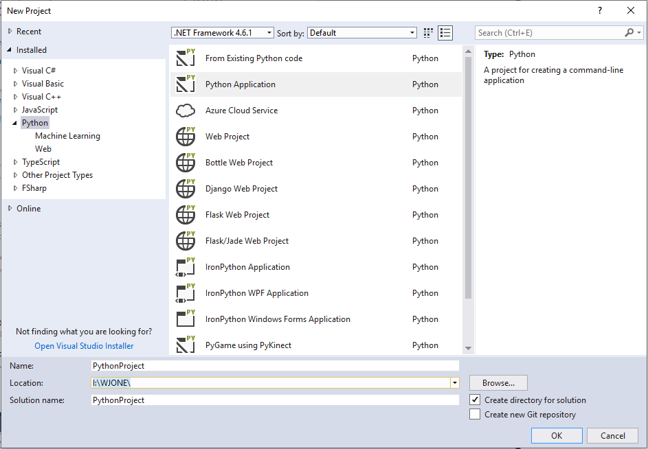Viewport: 648px width, 449px height.
Task: Expand the FSharp node
Action: pos(15,188)
